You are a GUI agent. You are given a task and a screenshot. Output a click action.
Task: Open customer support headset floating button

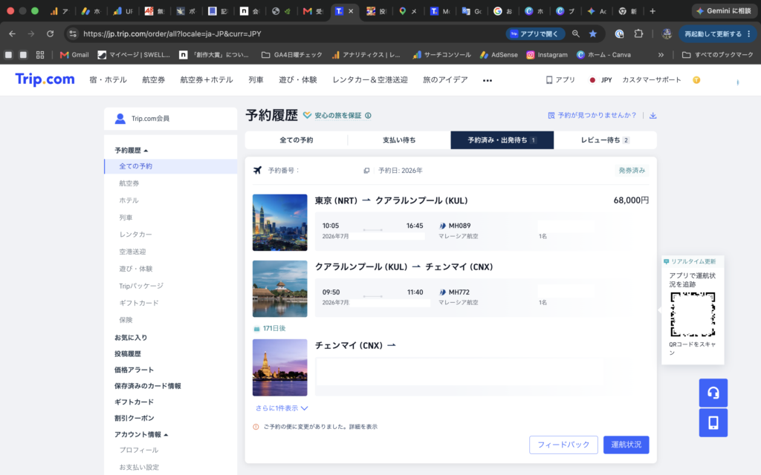pyautogui.click(x=713, y=393)
